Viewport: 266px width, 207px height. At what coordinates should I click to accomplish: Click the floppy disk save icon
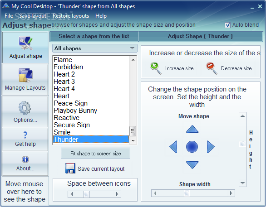coord(70,168)
